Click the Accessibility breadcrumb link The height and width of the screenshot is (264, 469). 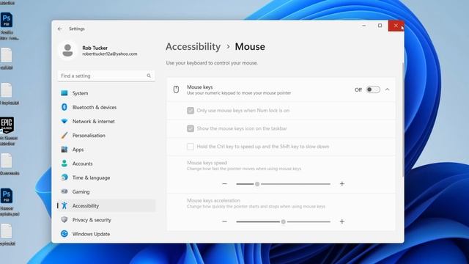[193, 47]
